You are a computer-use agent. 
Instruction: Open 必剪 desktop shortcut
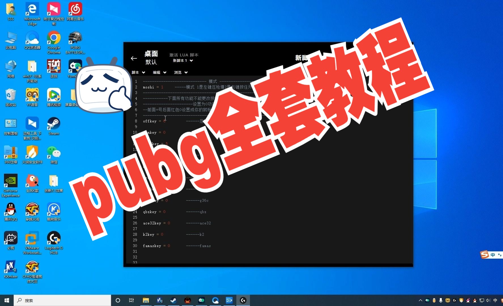pyautogui.click(x=11, y=241)
